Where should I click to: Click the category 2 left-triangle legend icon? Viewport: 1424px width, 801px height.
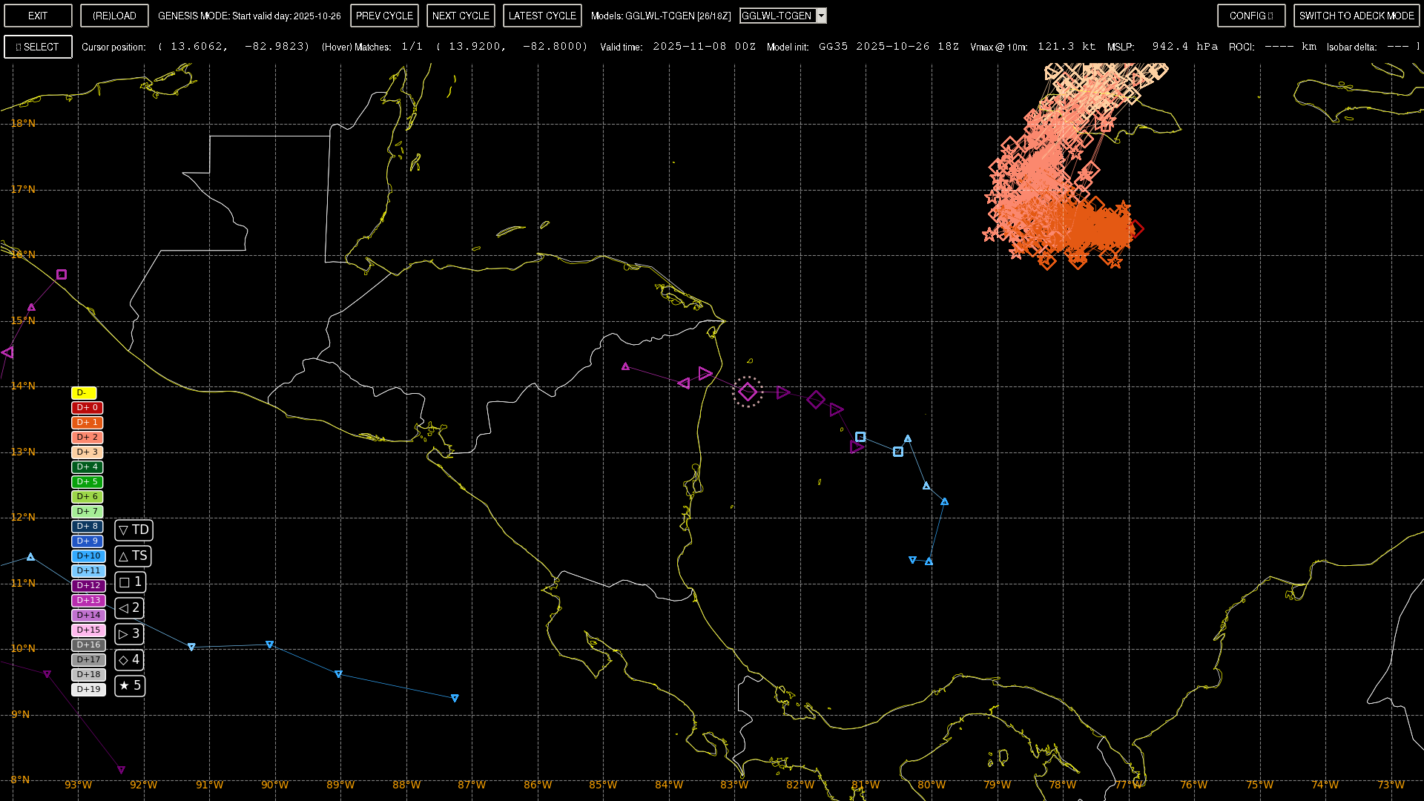point(129,608)
